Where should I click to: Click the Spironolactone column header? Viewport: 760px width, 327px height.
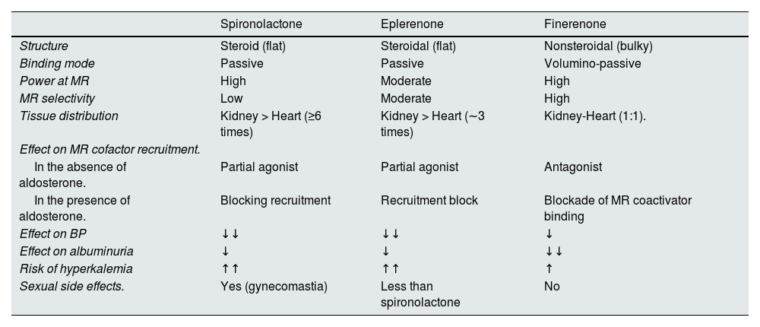pos(261,24)
